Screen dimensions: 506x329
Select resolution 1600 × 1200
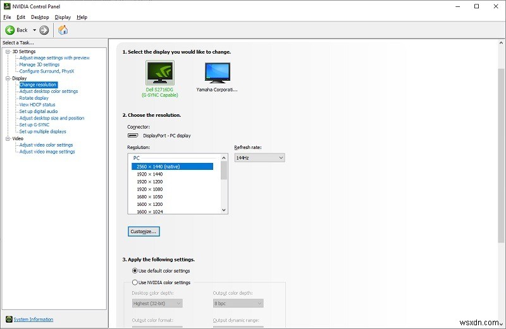point(150,205)
